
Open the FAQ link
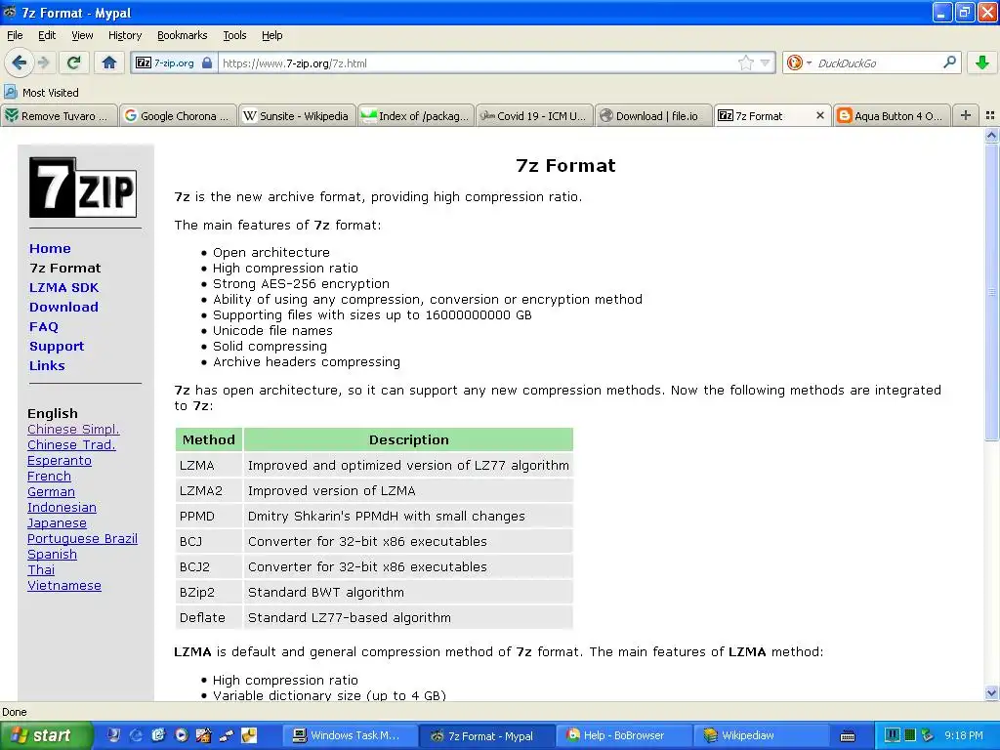coord(43,326)
